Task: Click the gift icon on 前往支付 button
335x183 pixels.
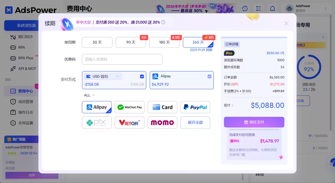Action: click(246, 122)
